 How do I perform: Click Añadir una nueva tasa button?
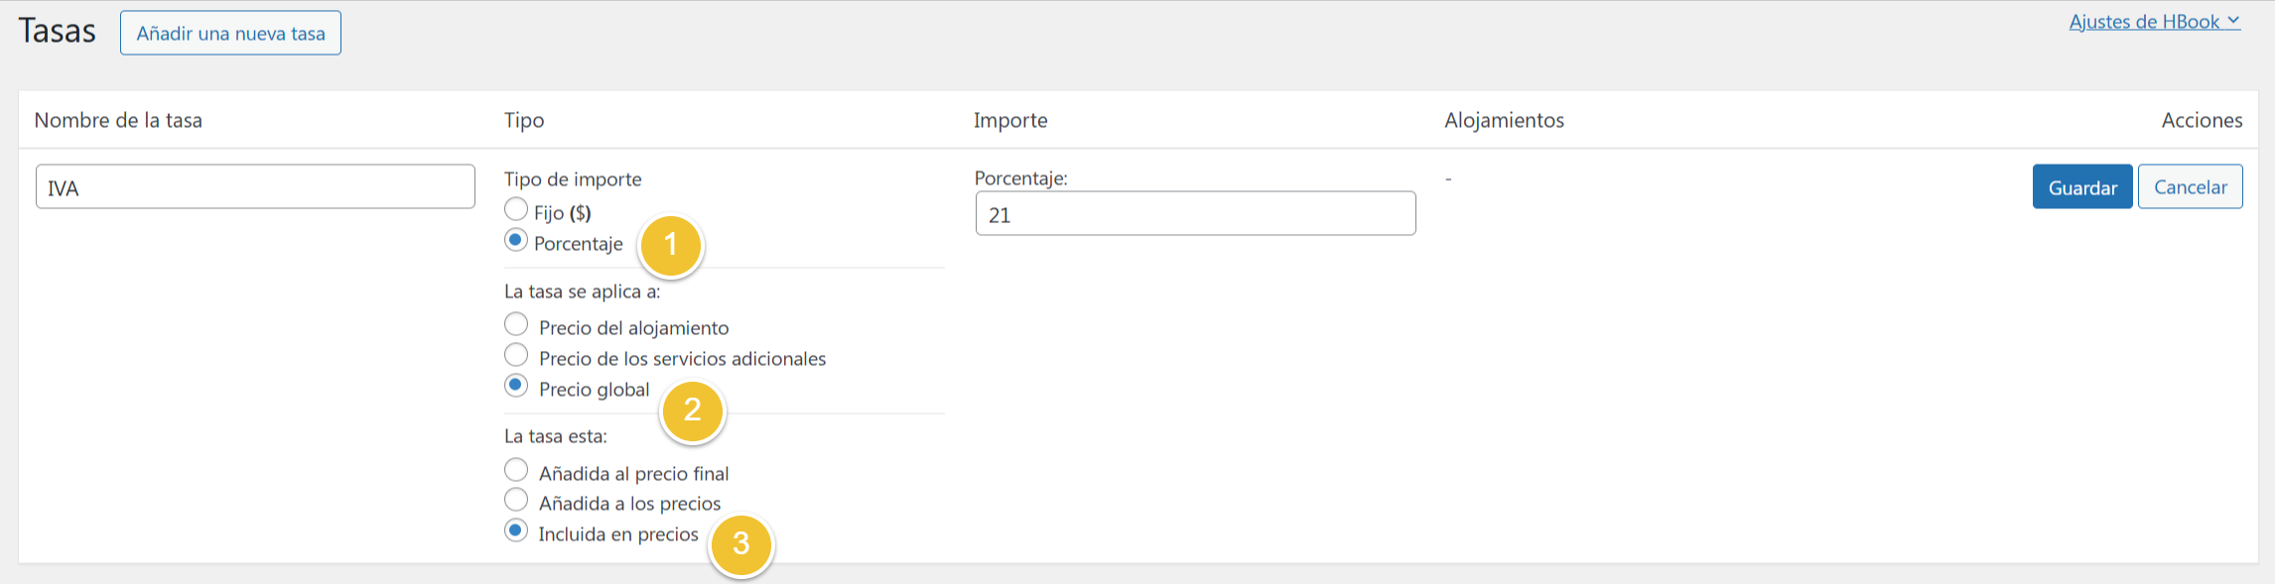point(230,33)
